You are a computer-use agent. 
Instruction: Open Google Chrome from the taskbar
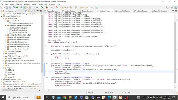tap(65, 97)
